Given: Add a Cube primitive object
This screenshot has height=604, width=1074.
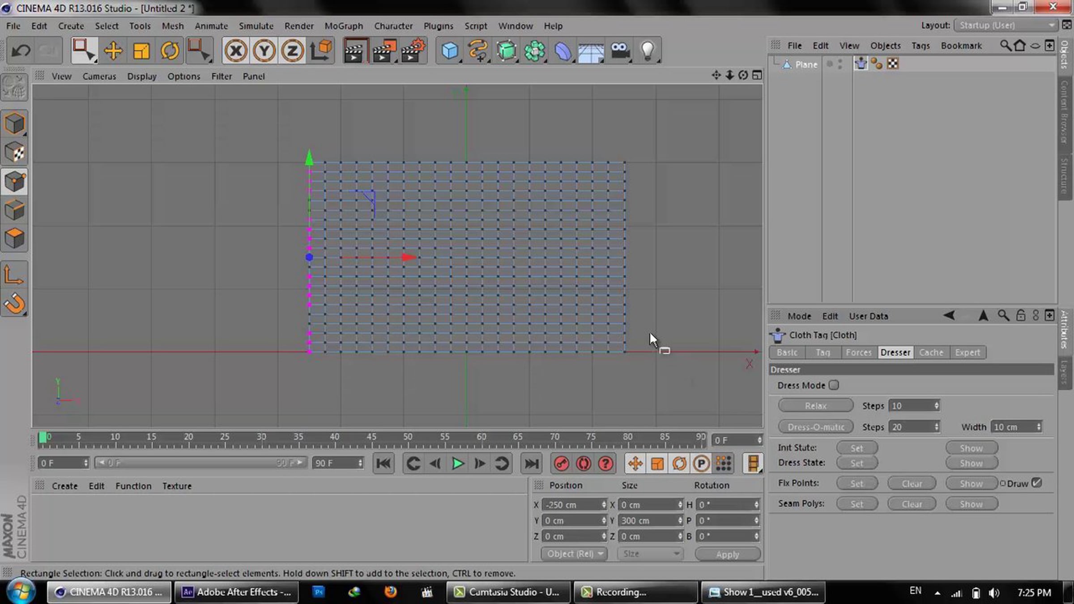Looking at the screenshot, I should [449, 51].
